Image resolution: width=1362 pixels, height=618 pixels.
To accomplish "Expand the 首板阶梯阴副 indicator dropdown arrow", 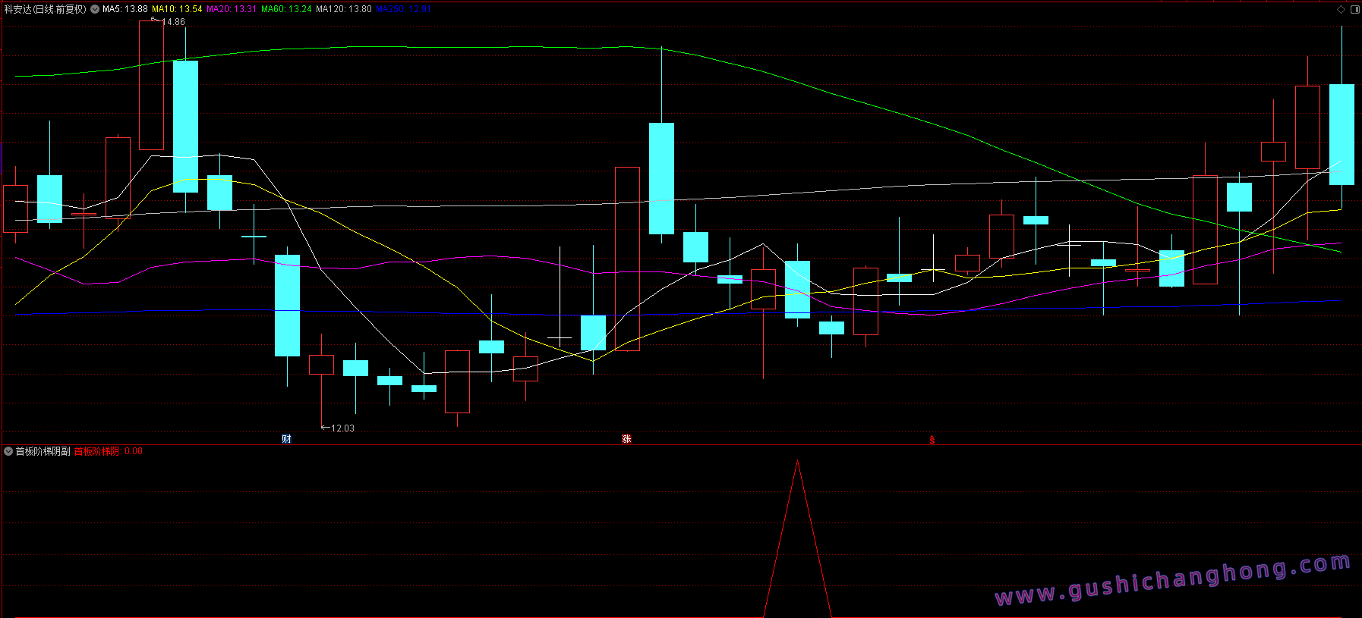I will click(x=8, y=451).
